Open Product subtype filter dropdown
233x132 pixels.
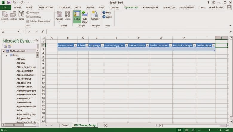194,45
